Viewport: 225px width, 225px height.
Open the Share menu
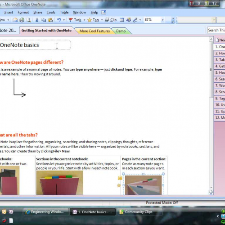(38, 12)
